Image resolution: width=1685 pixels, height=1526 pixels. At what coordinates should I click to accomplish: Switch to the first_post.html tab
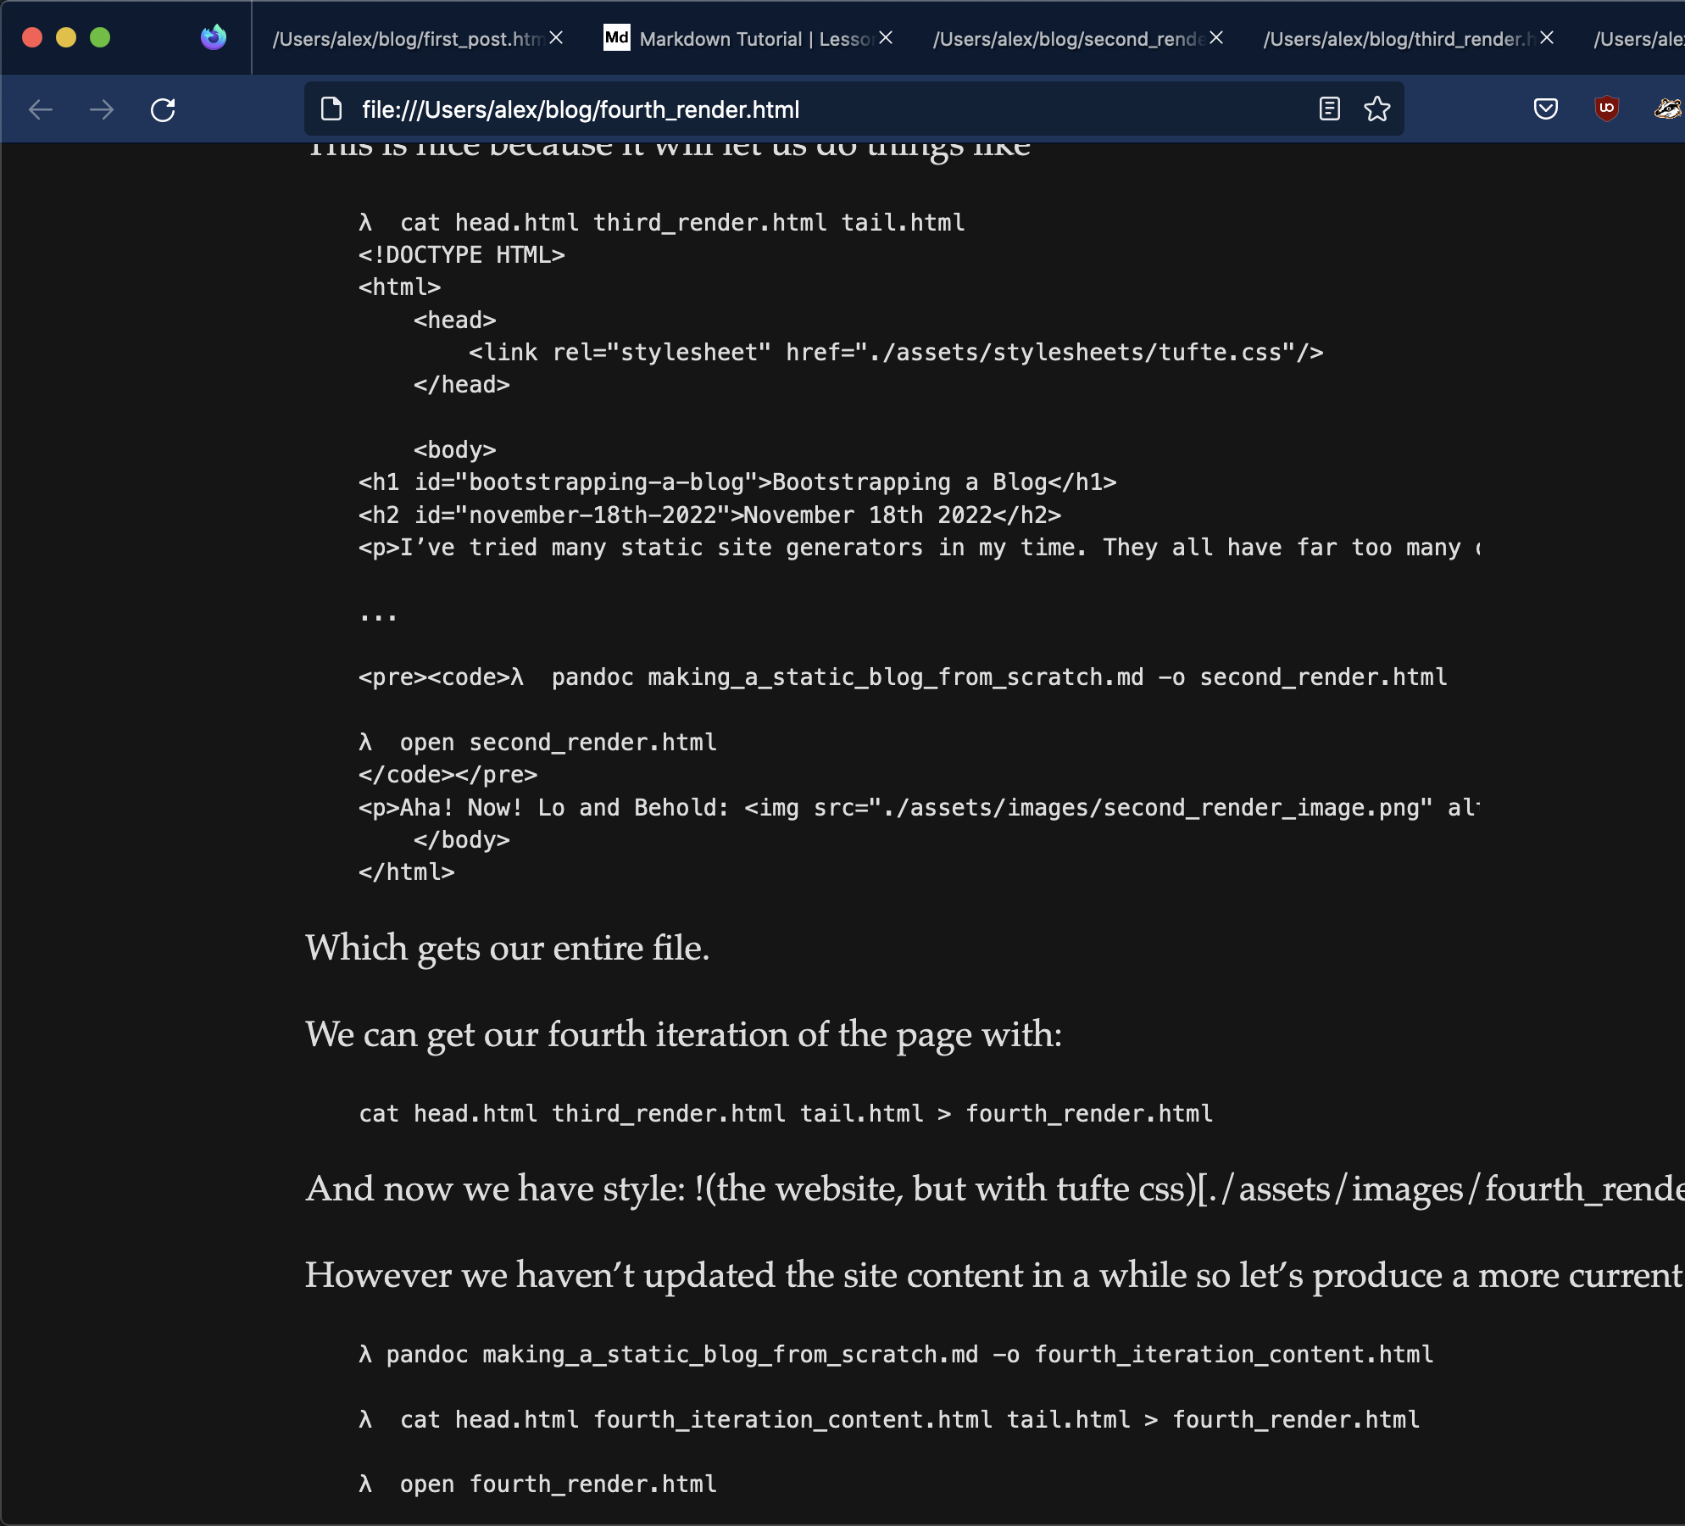click(407, 39)
